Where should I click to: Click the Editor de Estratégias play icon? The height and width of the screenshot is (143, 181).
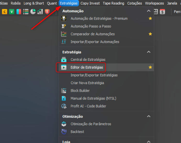pyautogui.click(x=64, y=67)
